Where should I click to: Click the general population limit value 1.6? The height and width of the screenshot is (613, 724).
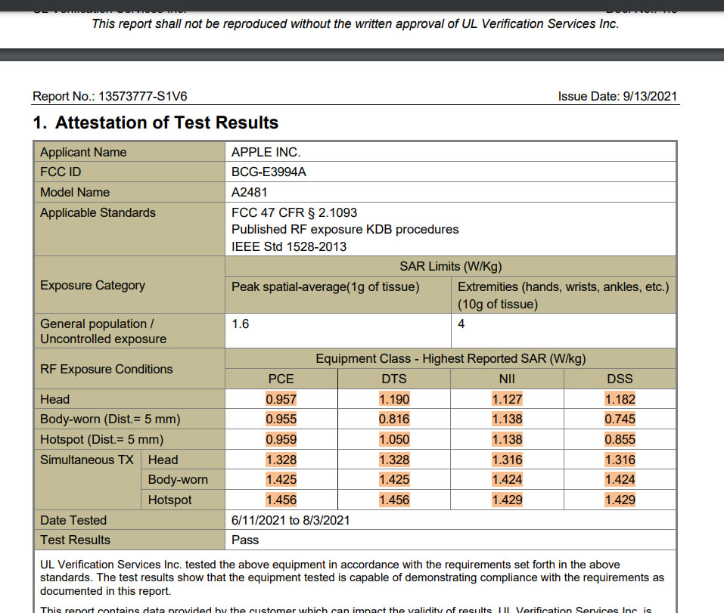pos(240,324)
